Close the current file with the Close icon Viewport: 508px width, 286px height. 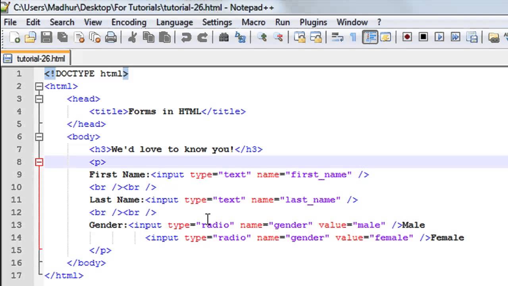(x=79, y=37)
